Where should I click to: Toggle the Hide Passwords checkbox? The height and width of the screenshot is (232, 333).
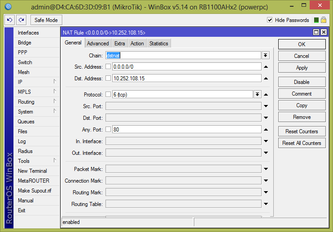click(270, 20)
